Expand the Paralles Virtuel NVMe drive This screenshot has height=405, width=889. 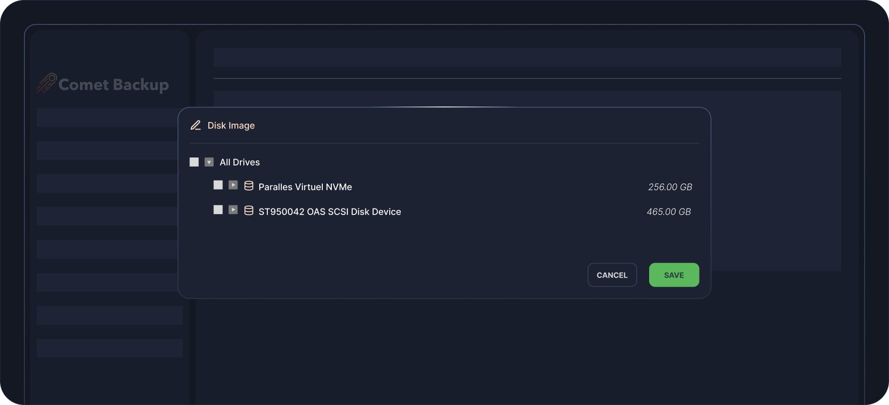(x=233, y=185)
